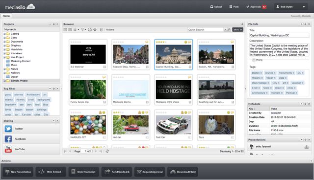Screen dimensions: 314x180
Task: Toggle the grass tag filter
Action: [x=8, y=94]
